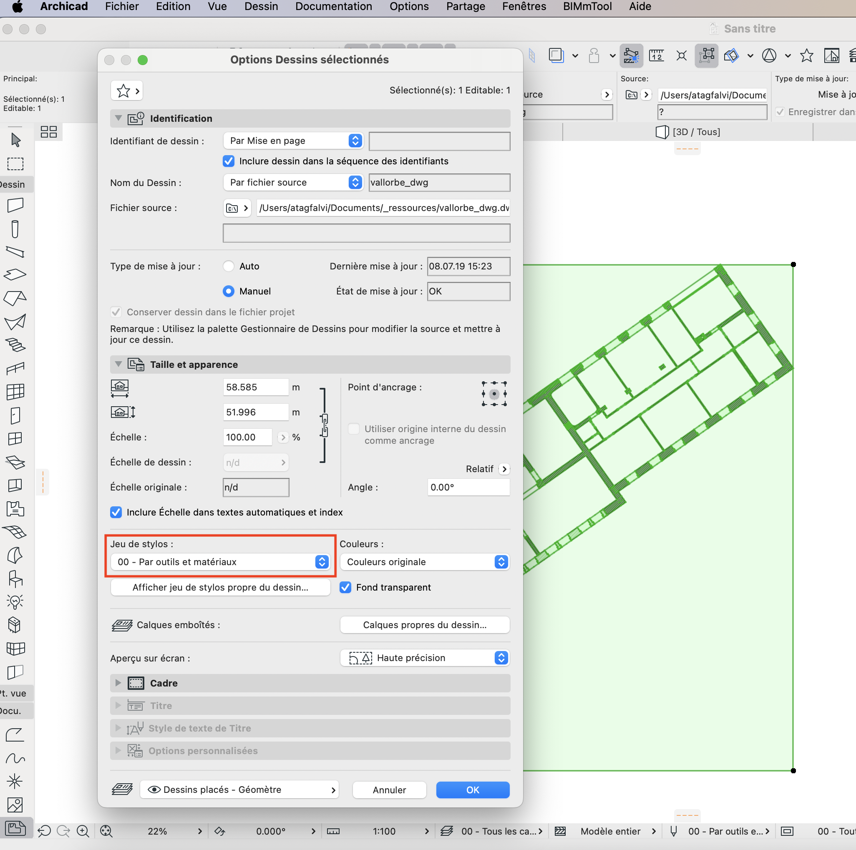The image size is (856, 850).
Task: Click the OK button
Action: point(473,790)
